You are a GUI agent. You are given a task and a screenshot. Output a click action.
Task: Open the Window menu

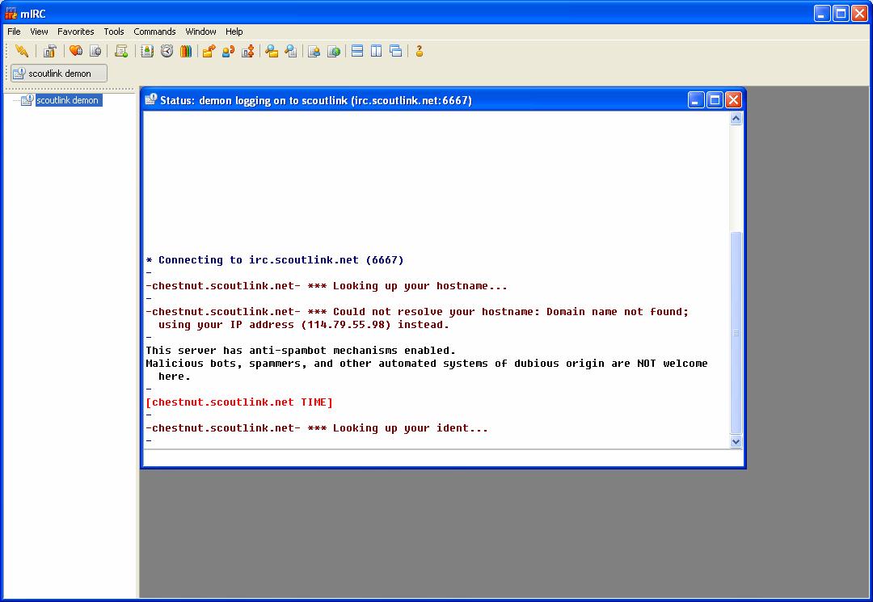[200, 32]
